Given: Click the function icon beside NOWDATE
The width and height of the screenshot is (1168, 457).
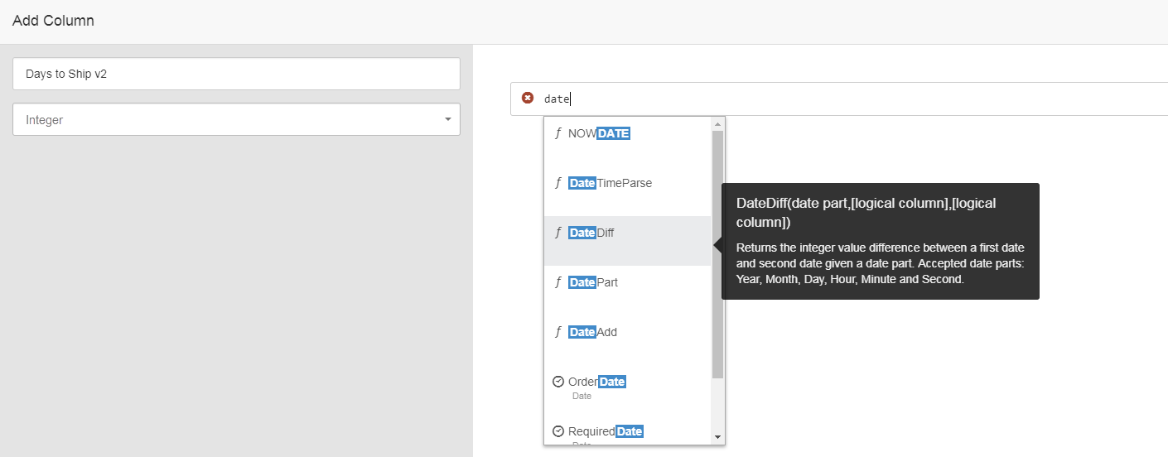Looking at the screenshot, I should (558, 133).
